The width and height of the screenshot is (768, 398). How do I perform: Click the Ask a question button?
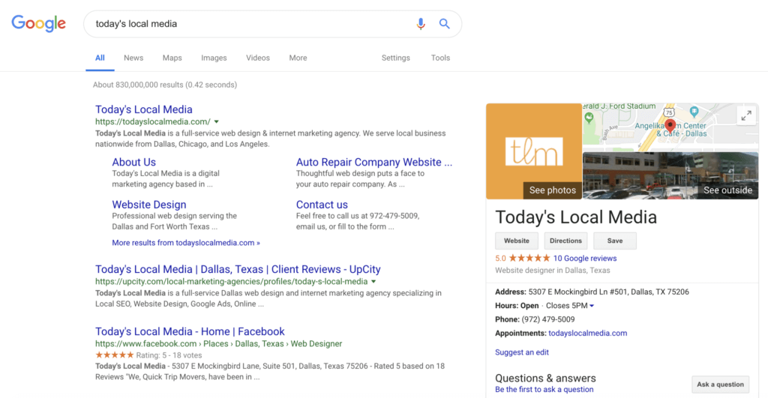pyautogui.click(x=720, y=385)
